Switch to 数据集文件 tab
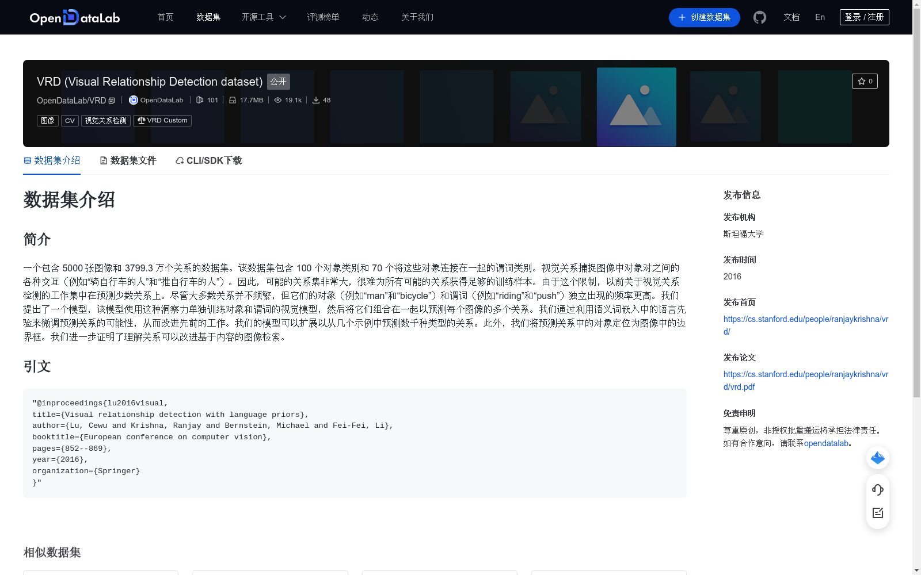 coord(128,160)
